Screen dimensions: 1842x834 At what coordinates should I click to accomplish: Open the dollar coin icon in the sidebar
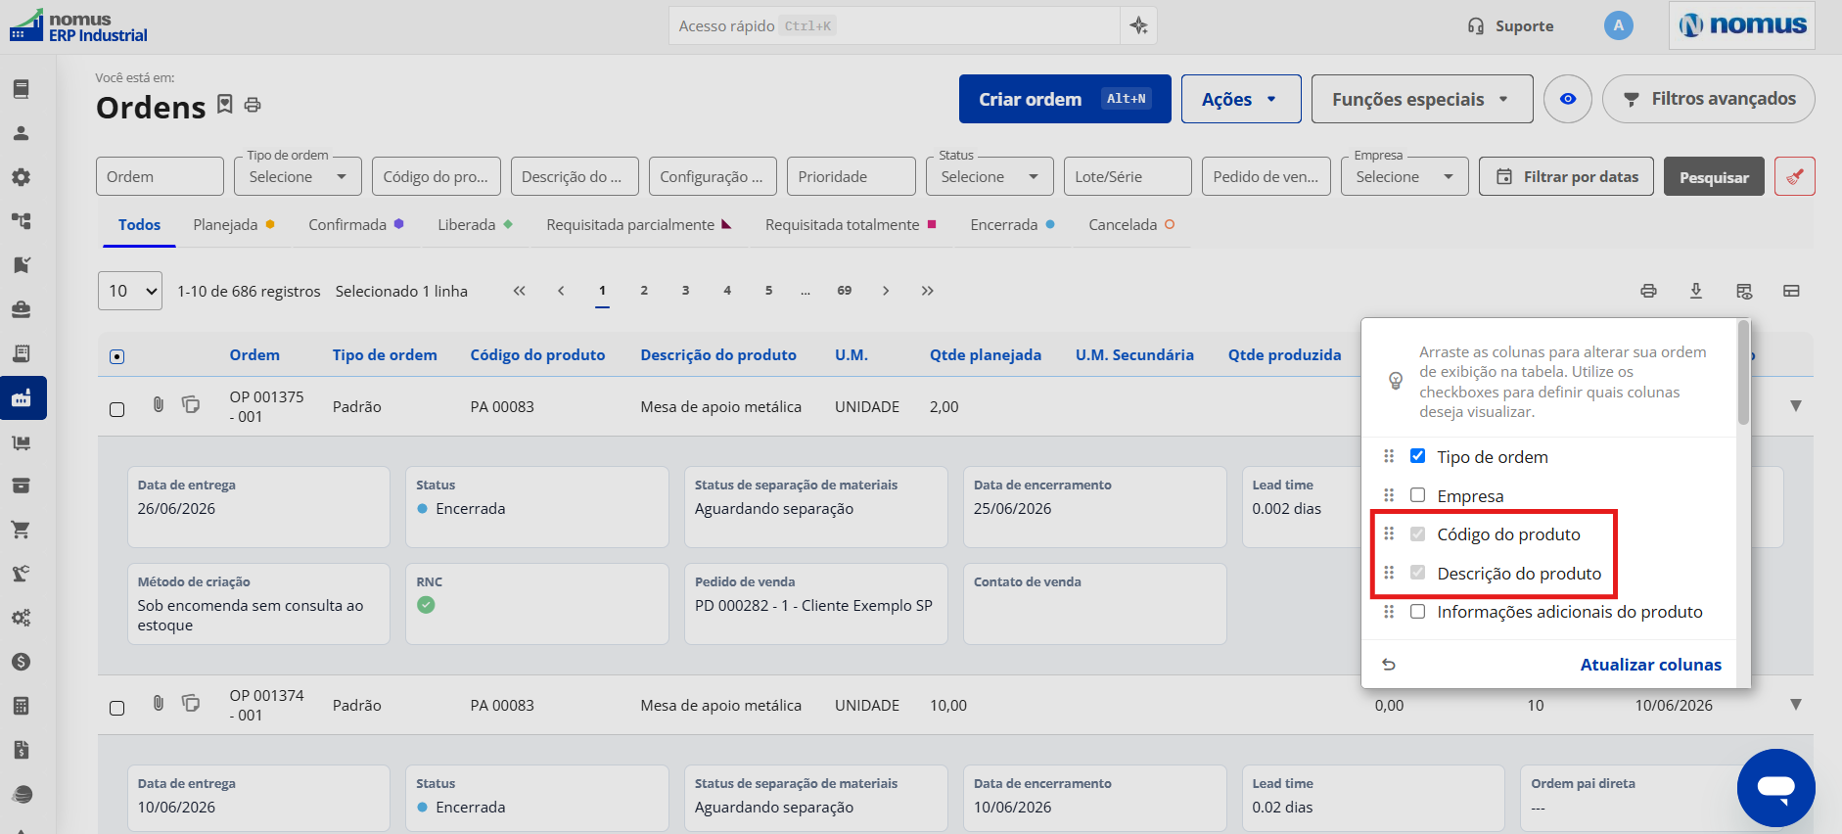[x=21, y=662]
